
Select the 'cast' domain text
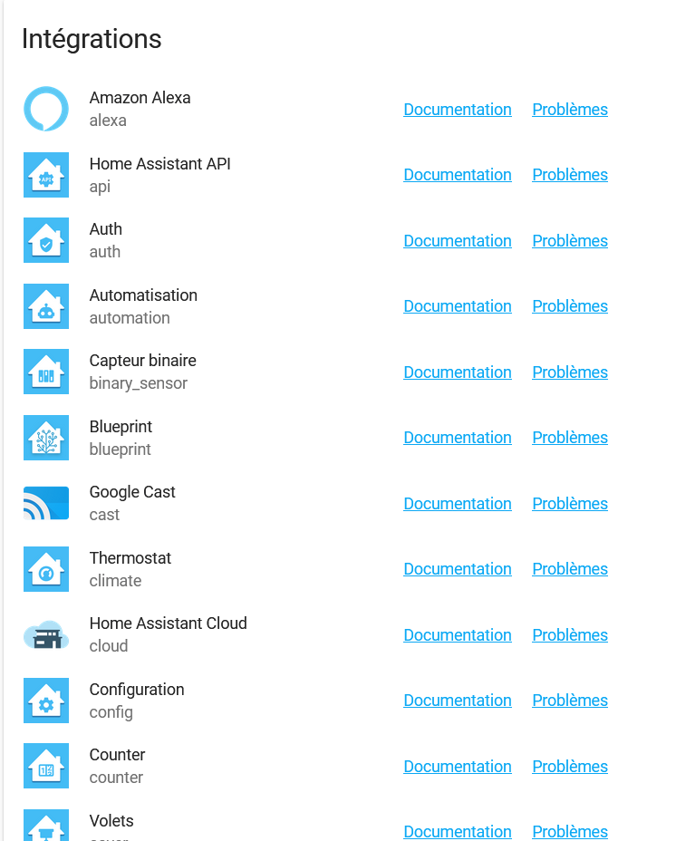104,515
